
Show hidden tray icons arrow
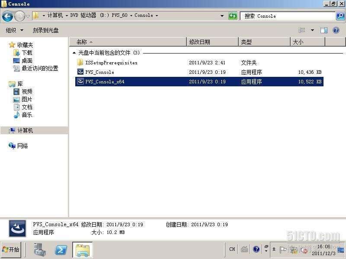(274, 250)
